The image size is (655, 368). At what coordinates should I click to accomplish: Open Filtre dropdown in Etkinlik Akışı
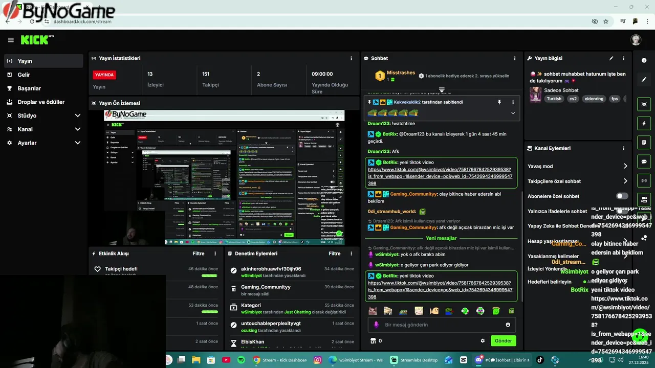point(198,254)
